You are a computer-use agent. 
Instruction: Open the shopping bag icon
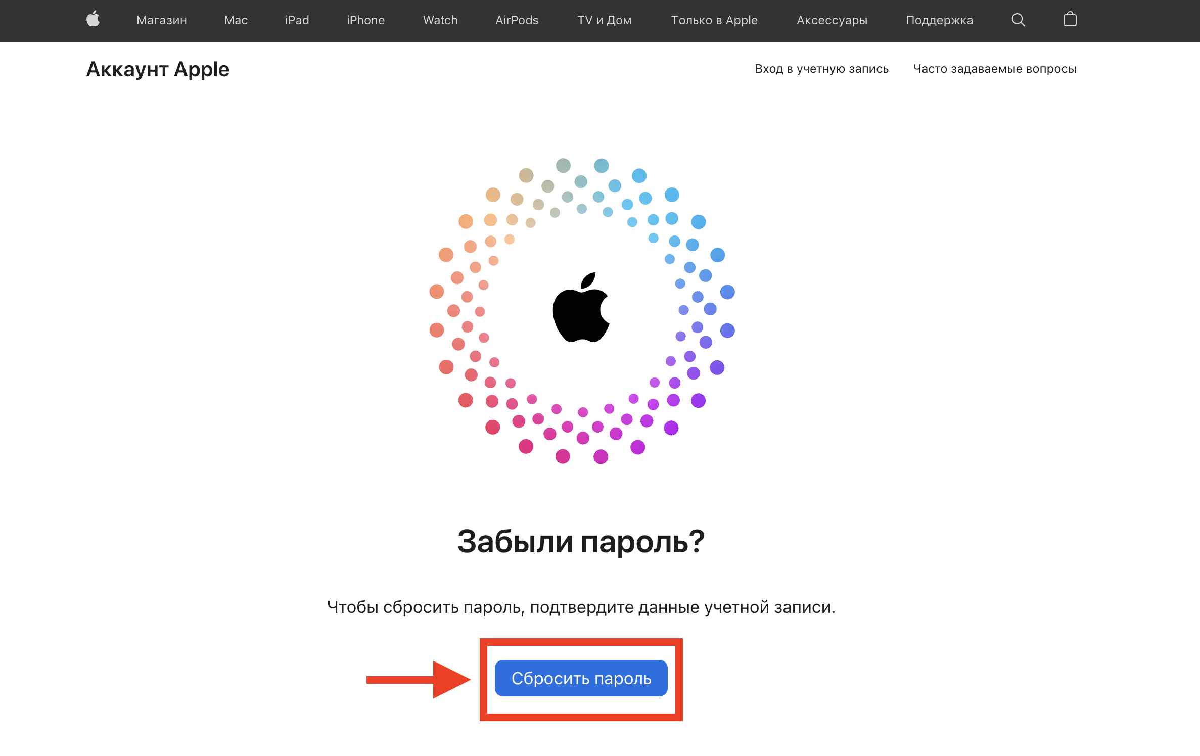coord(1070,20)
